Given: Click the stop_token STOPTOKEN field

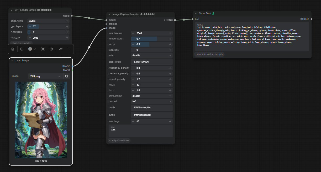Looking at the screenshot, I should (x=152, y=62).
